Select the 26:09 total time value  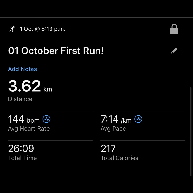pyautogui.click(x=21, y=149)
